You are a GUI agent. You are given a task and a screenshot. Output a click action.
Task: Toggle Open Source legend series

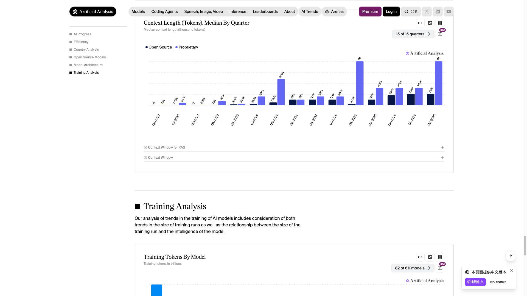[159, 47]
